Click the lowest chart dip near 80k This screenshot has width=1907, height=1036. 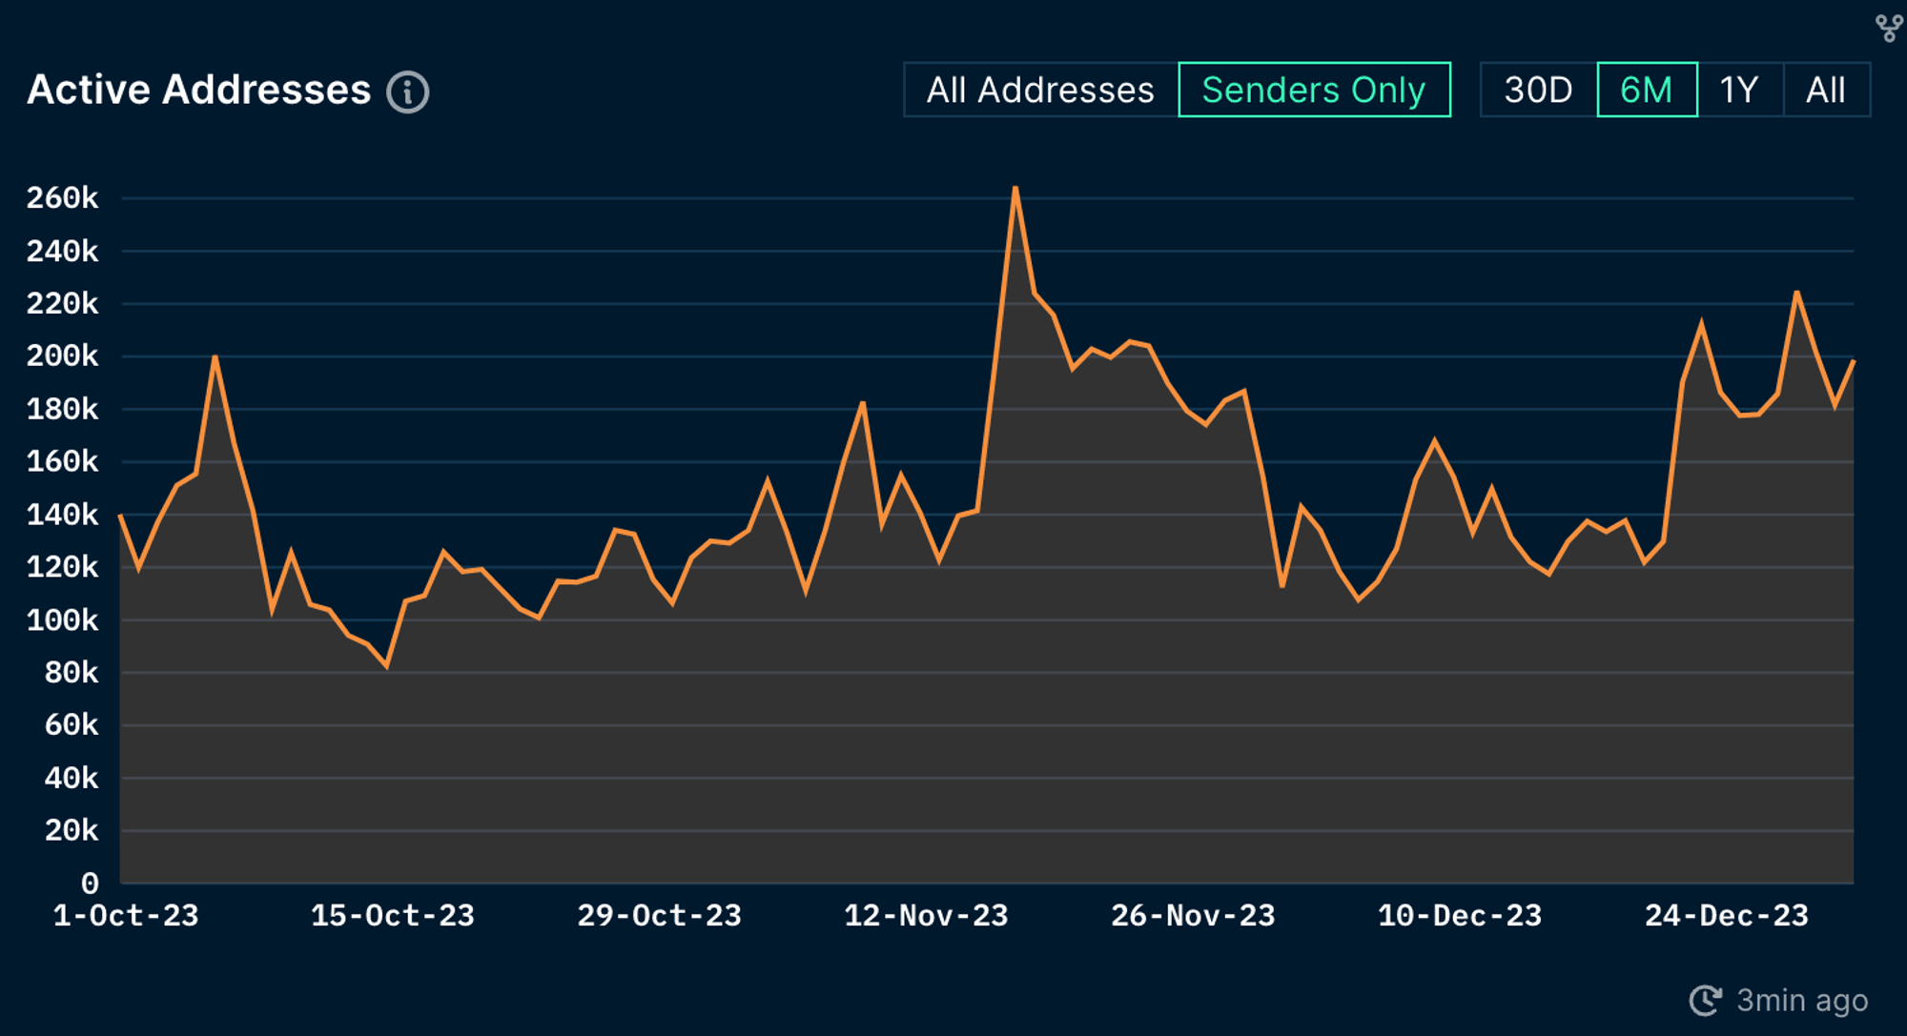[386, 666]
